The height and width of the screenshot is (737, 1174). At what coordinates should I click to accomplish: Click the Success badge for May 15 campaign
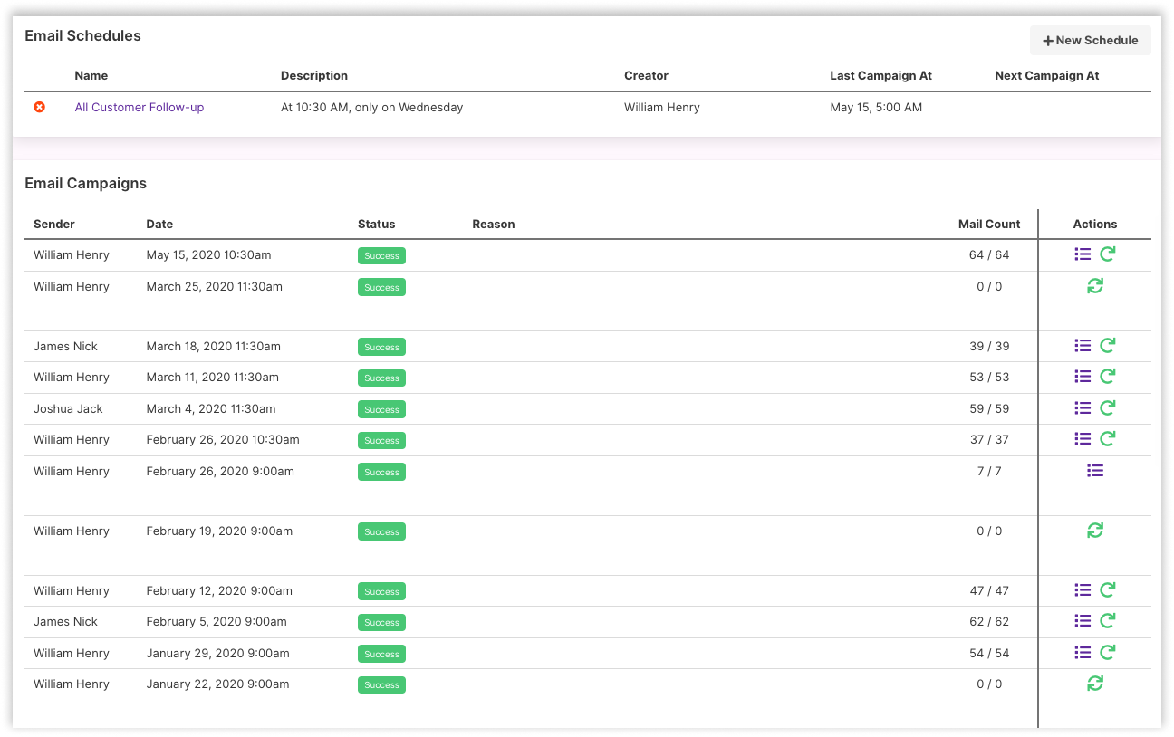(381, 256)
